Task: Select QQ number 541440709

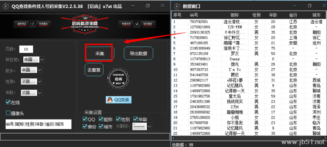Action: click(199, 75)
